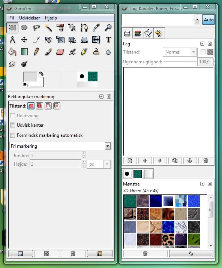The width and height of the screenshot is (222, 268).
Task: Select the Rectangle Select tool
Action: 12,27
